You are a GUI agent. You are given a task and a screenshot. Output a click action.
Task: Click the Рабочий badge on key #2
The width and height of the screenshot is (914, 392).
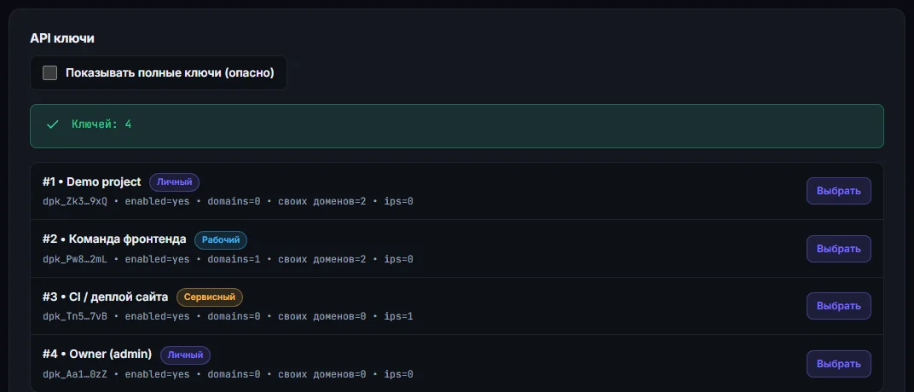[x=220, y=240]
